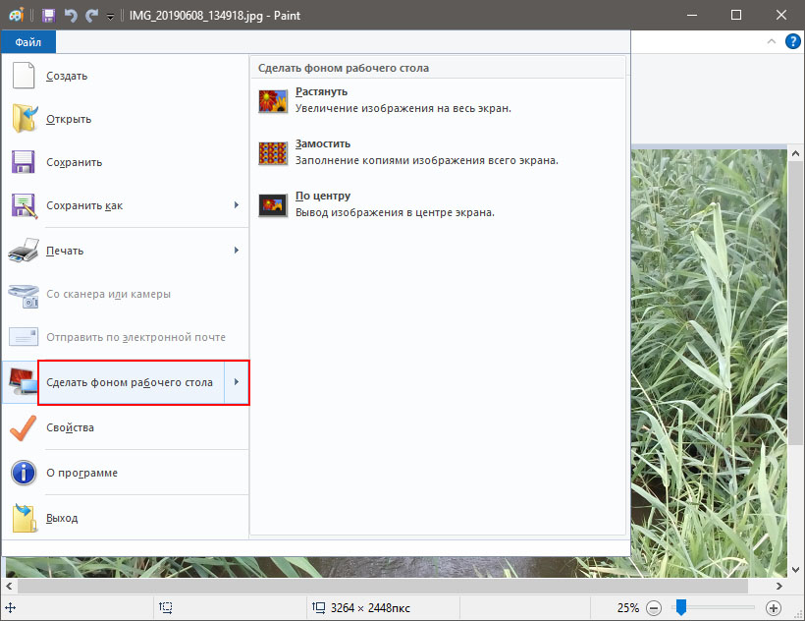Choose Сохранить menu entry
The width and height of the screenshot is (805, 621).
coord(126,162)
